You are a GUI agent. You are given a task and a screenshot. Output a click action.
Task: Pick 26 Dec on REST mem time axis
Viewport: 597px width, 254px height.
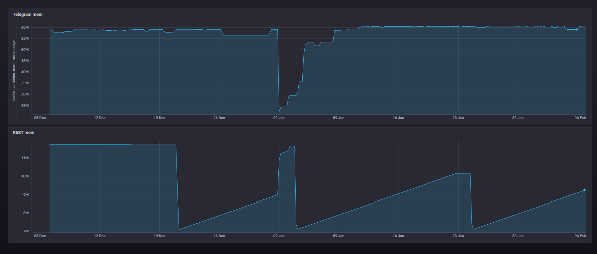click(219, 236)
